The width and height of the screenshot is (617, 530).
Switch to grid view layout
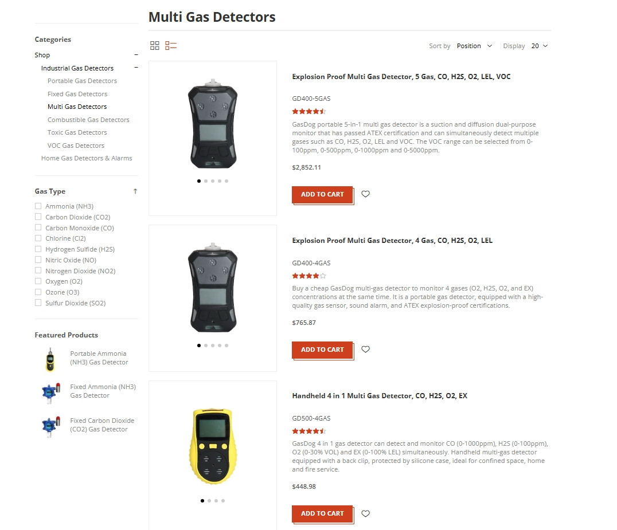pos(155,46)
